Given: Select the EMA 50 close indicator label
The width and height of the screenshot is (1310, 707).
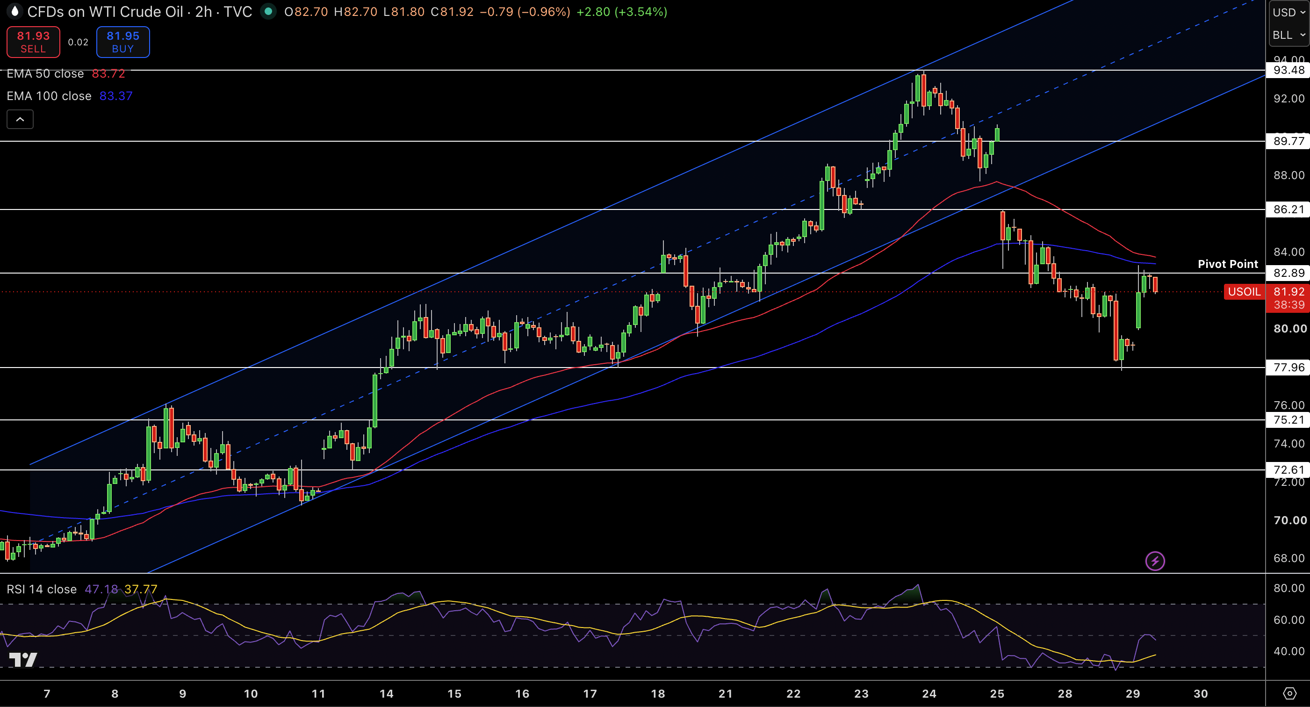Looking at the screenshot, I should point(45,74).
